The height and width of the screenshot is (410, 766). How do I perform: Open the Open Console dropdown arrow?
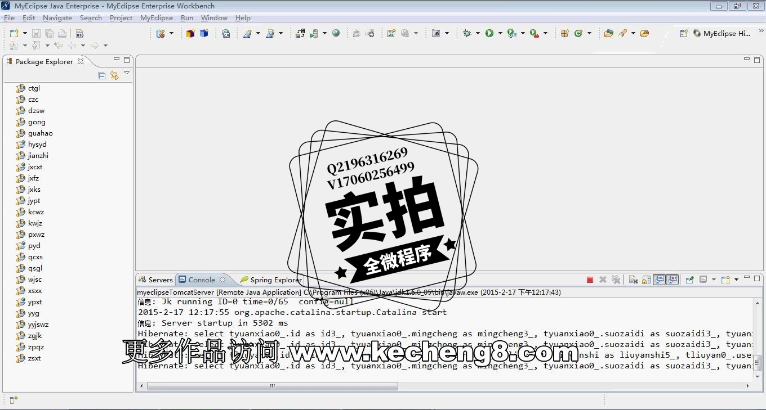click(x=736, y=280)
